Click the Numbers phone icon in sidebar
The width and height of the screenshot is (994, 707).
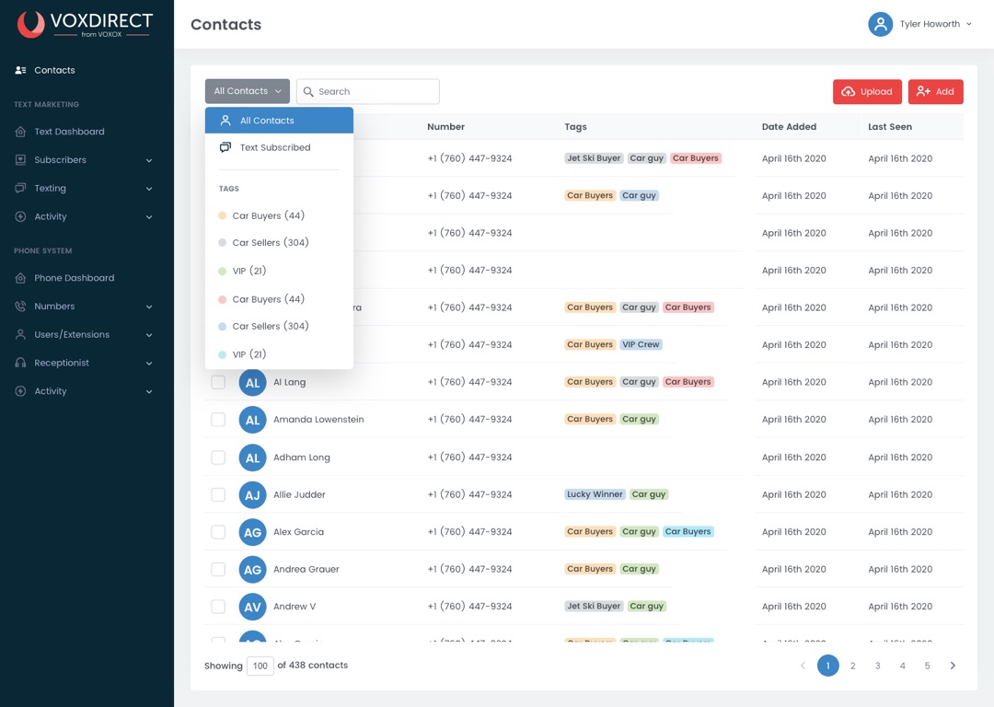(20, 307)
